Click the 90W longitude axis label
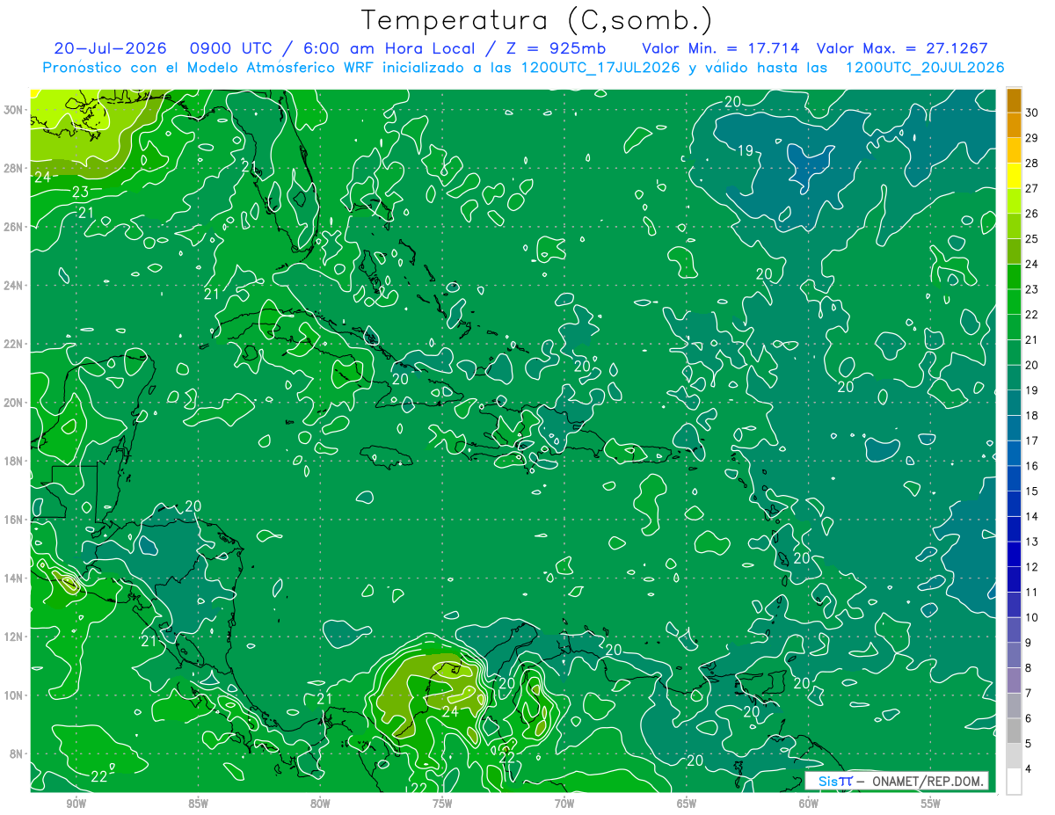This screenshot has height=815, width=1055. pyautogui.click(x=76, y=804)
